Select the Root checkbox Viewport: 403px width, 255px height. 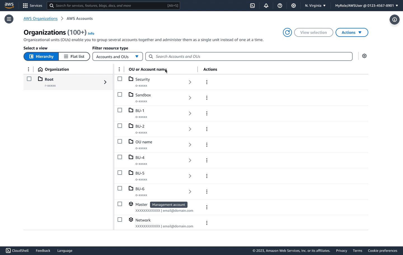coord(29,79)
